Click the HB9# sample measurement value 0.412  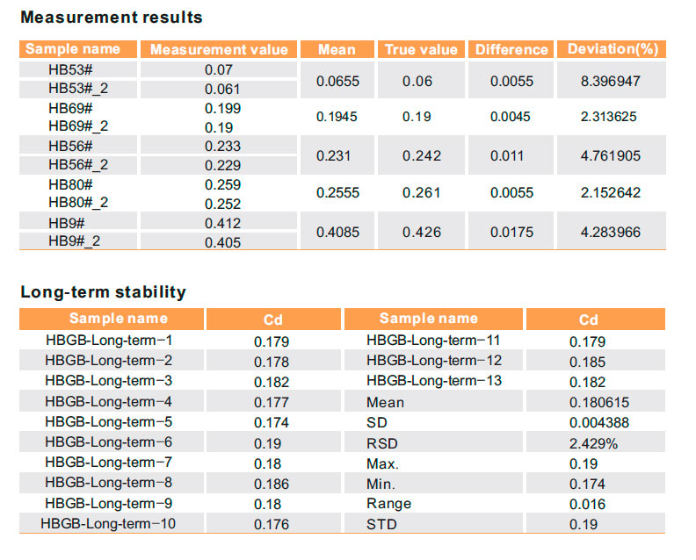(x=222, y=224)
